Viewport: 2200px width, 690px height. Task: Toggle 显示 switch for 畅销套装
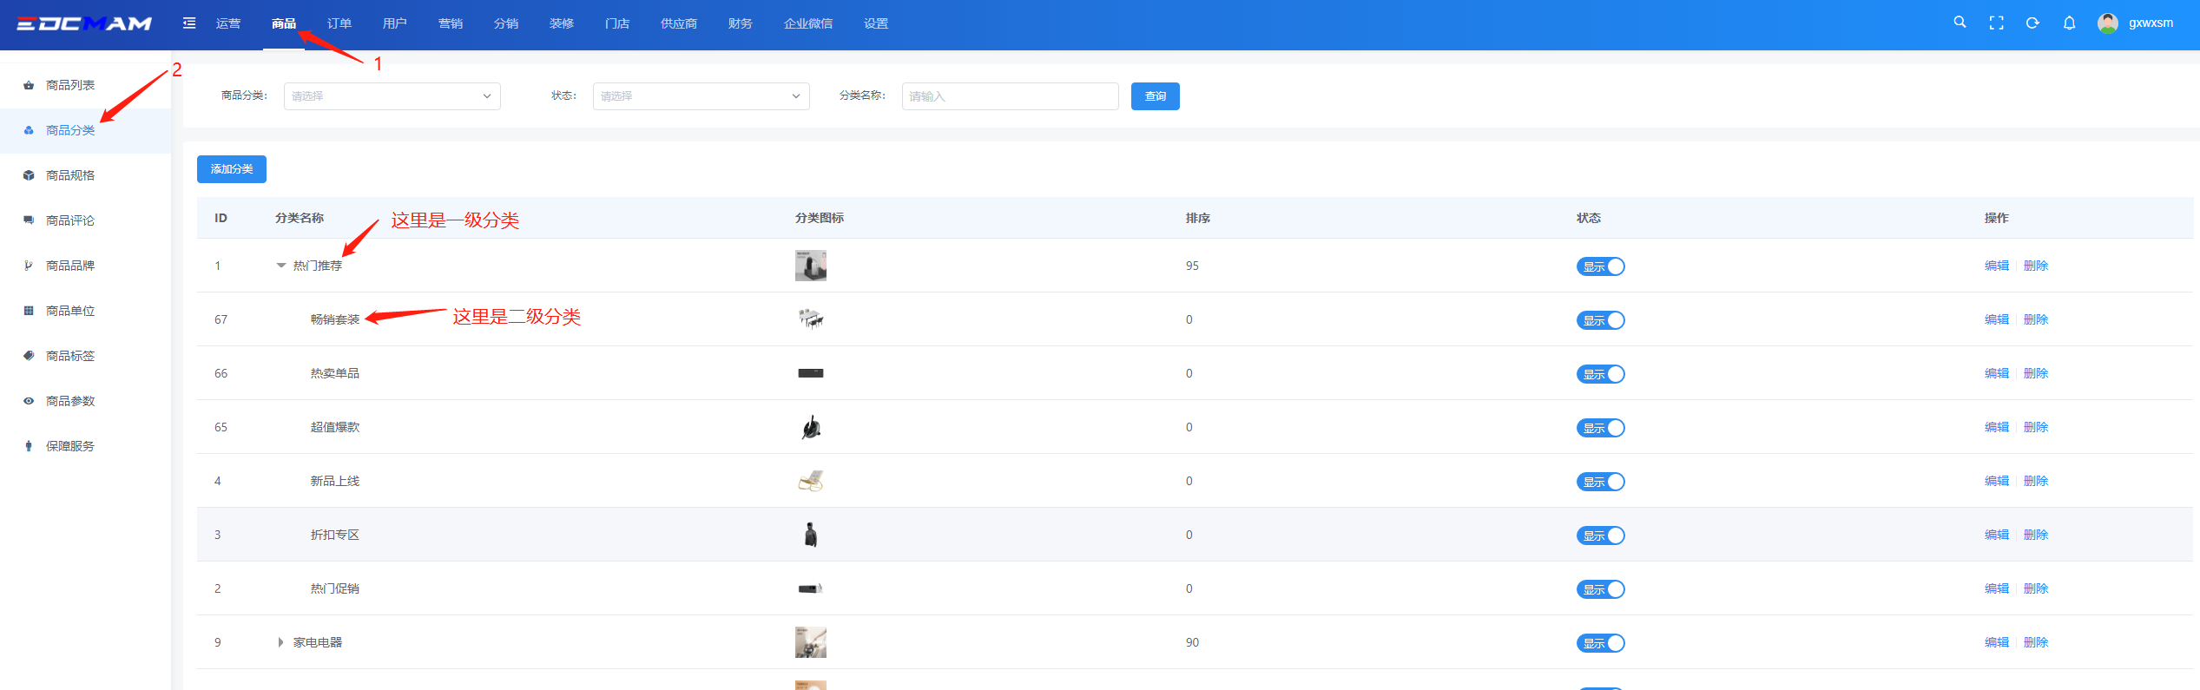(1600, 320)
